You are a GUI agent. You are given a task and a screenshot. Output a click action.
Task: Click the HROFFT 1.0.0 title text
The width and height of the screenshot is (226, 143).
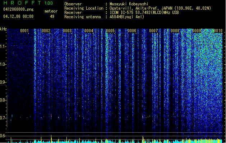click(x=28, y=3)
